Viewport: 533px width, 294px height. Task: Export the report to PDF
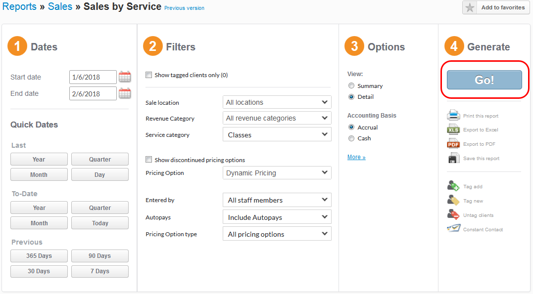tap(454, 144)
